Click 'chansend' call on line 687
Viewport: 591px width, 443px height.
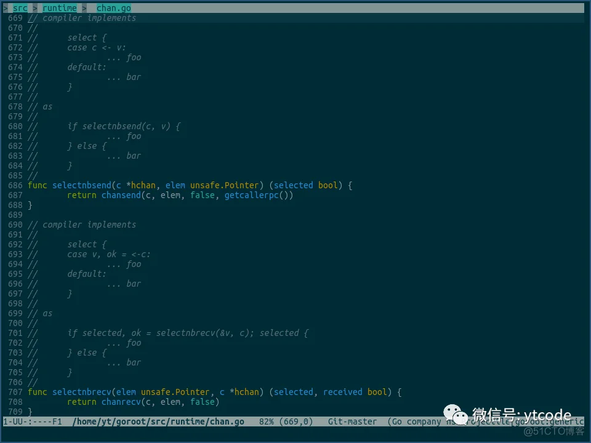coord(121,195)
